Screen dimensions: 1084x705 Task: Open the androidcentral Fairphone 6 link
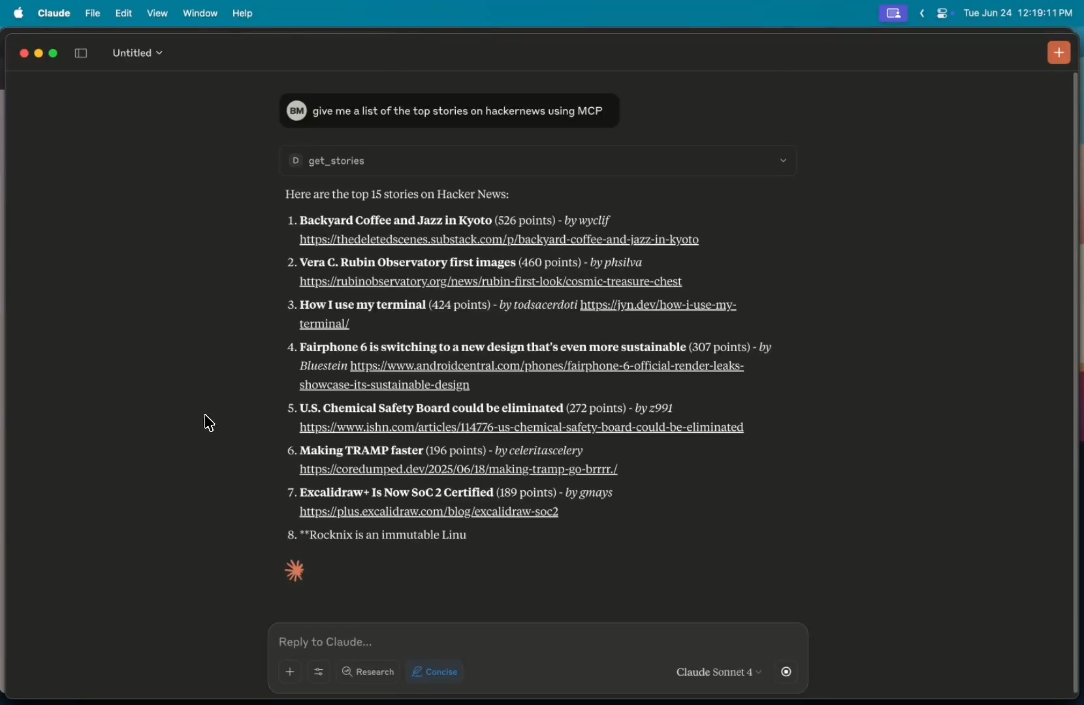tap(547, 366)
